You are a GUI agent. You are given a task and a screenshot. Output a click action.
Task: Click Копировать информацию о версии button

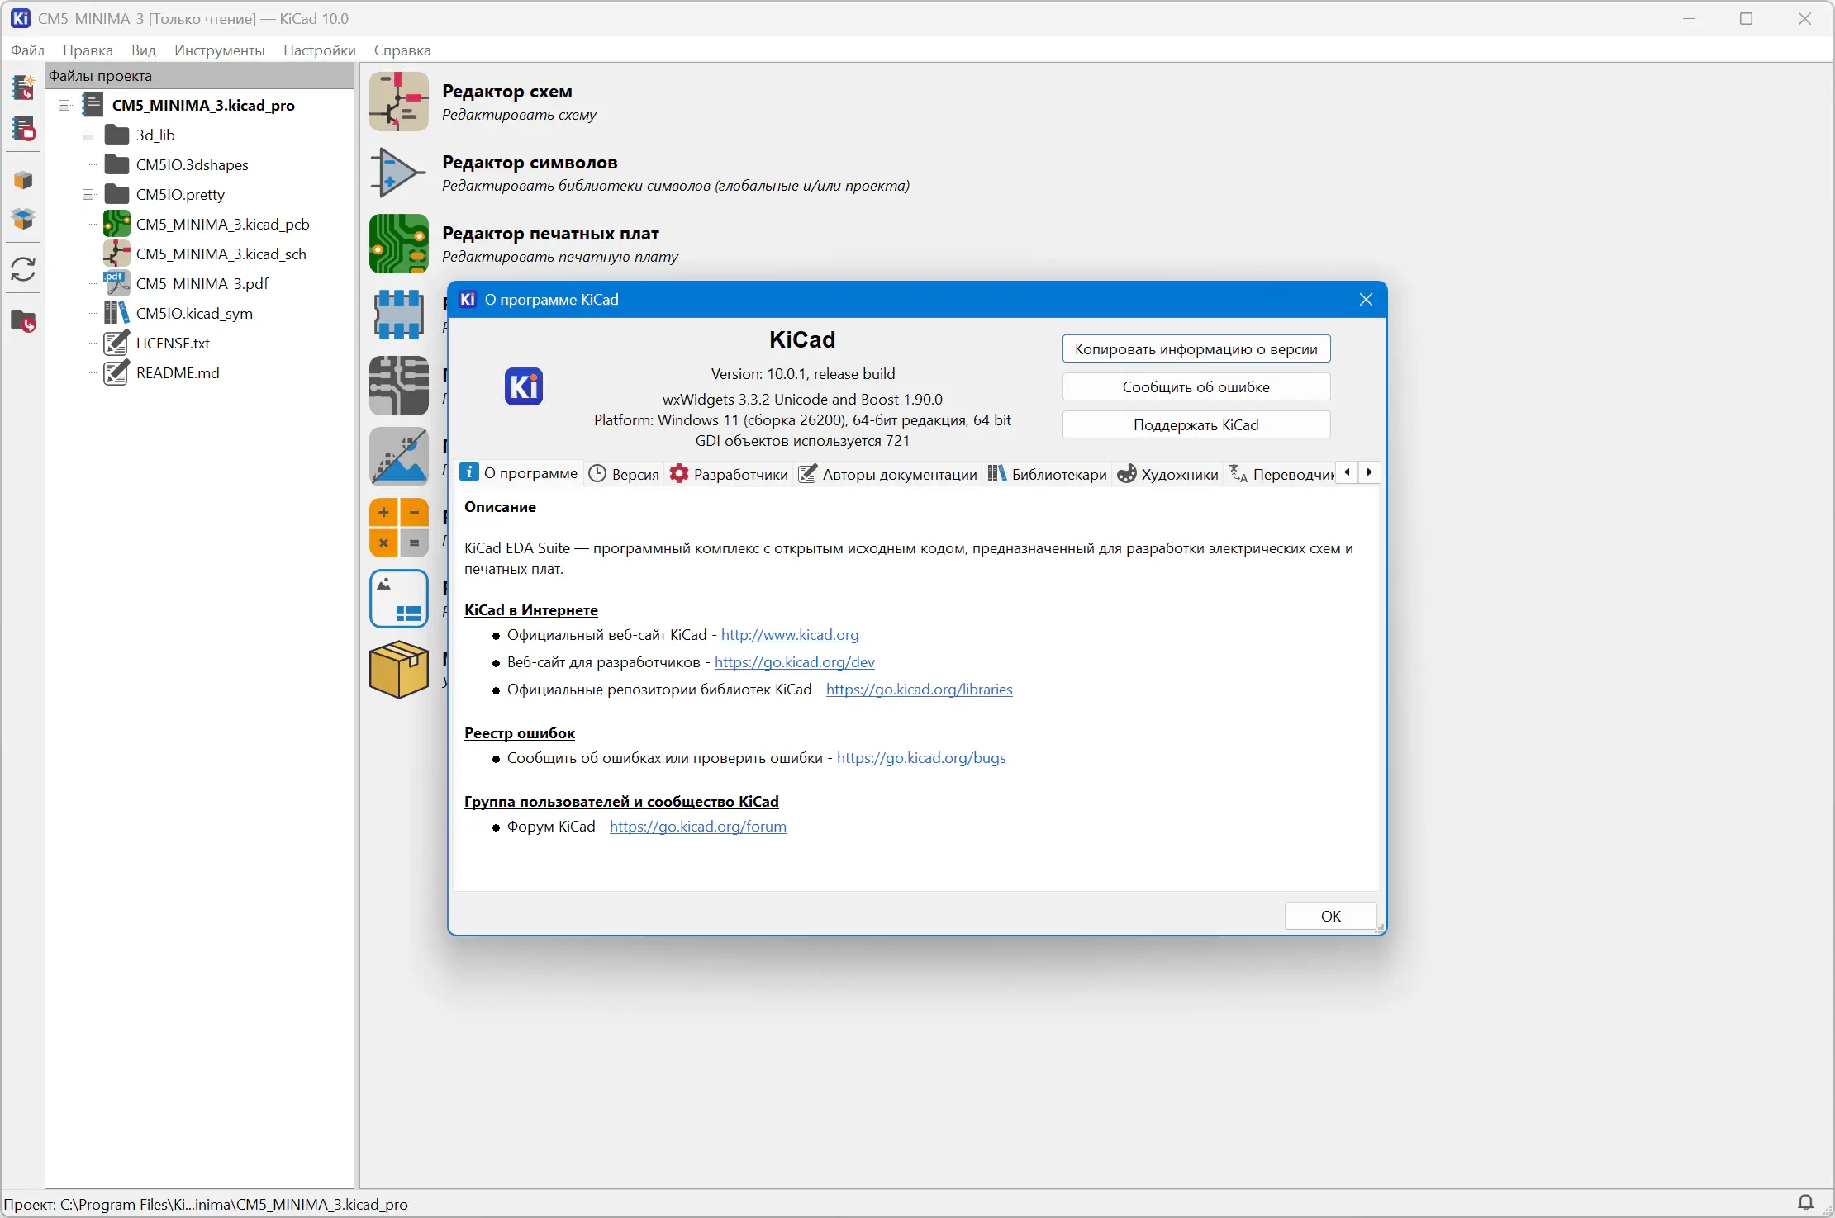[1196, 349]
